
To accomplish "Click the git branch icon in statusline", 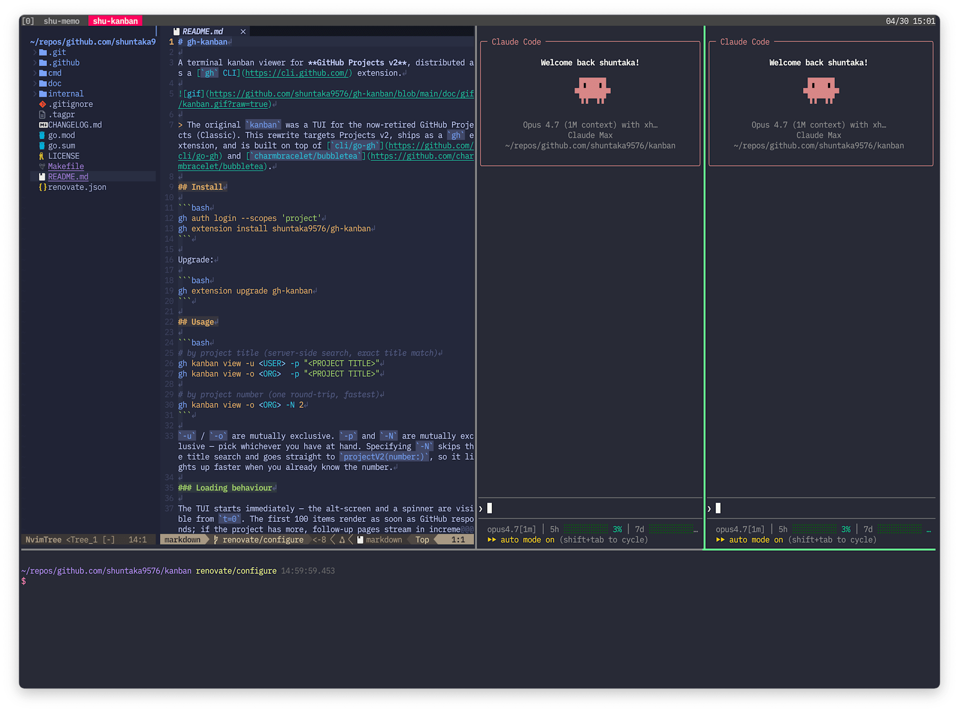I will coord(216,540).
